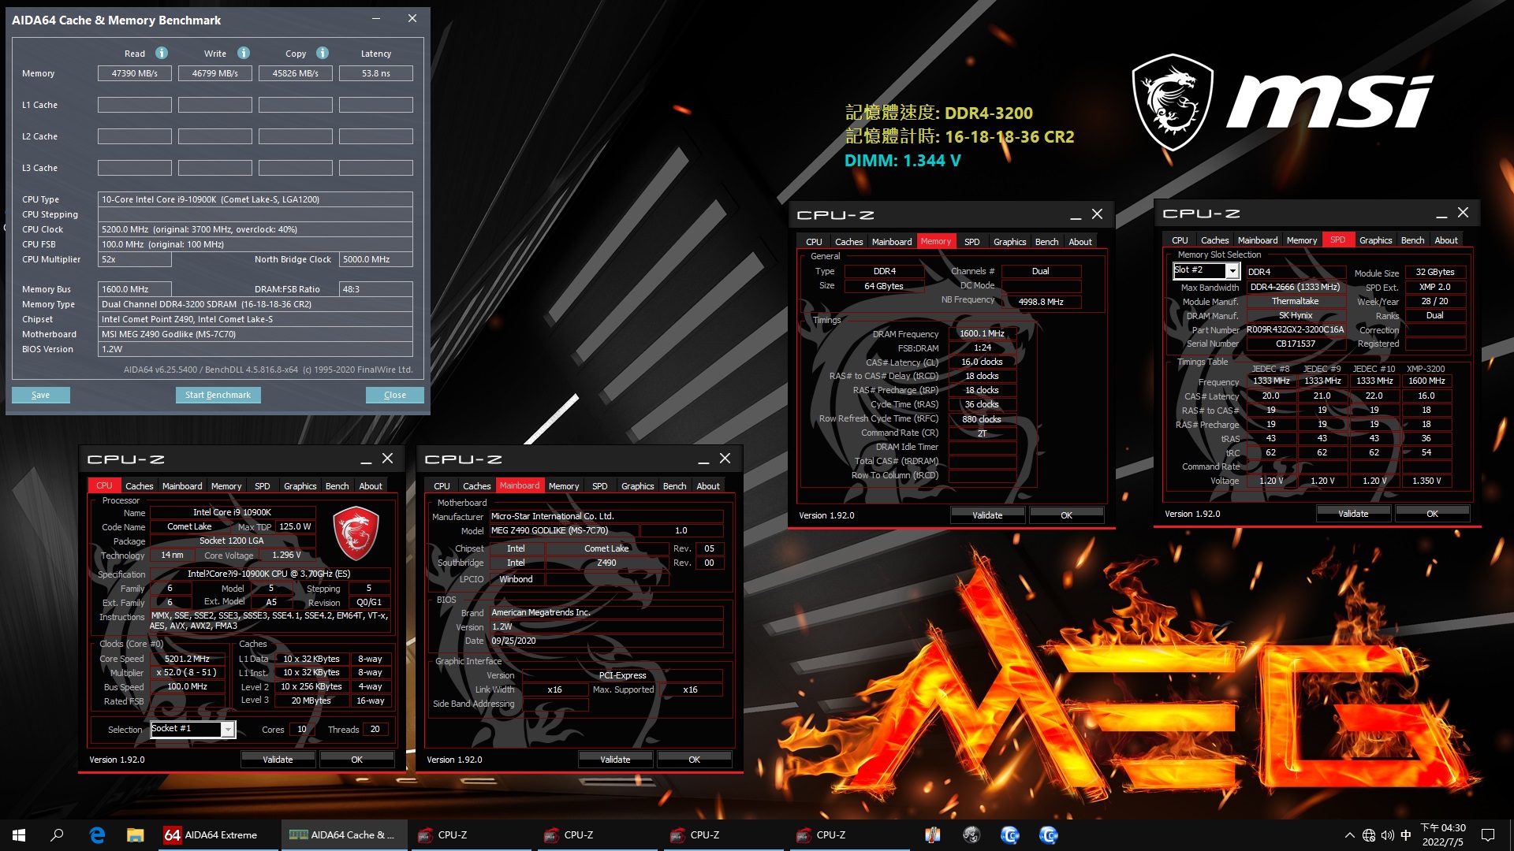Click the DRAM Frequency value 1600.1 MHz

[982, 333]
